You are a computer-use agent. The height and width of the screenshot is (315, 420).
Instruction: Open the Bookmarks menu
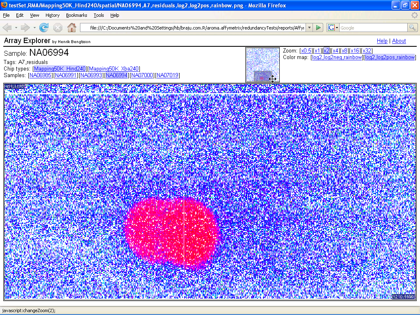pyautogui.click(x=76, y=15)
